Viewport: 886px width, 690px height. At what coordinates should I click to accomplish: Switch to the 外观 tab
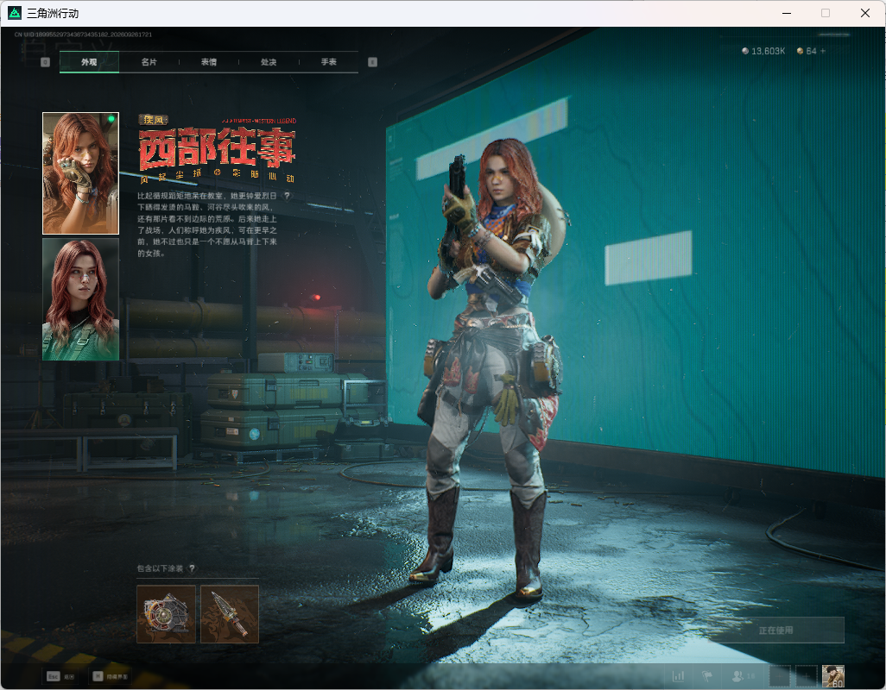(x=89, y=62)
